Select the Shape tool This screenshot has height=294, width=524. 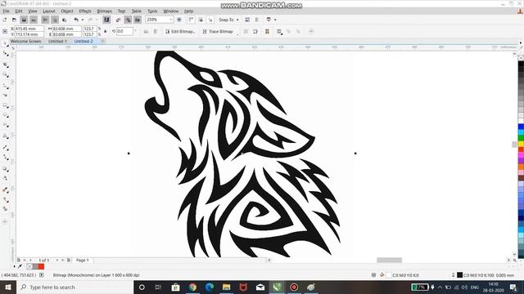5,54
